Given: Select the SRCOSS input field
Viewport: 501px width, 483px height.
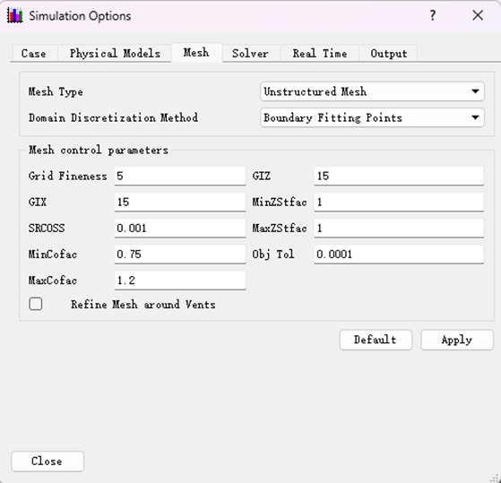Looking at the screenshot, I should [x=180, y=229].
